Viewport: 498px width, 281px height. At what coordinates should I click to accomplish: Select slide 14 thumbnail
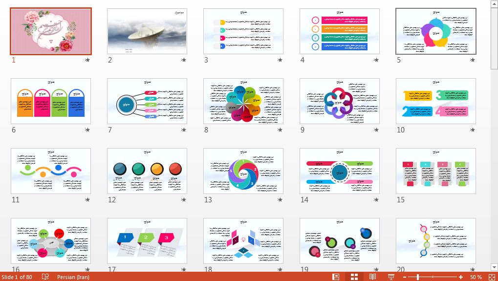tap(339, 171)
